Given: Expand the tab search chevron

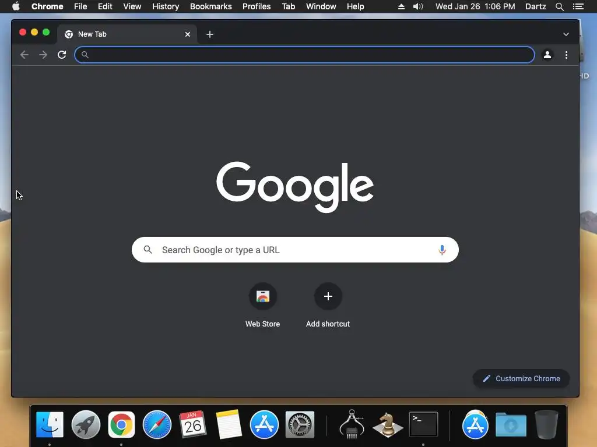Looking at the screenshot, I should 566,34.
